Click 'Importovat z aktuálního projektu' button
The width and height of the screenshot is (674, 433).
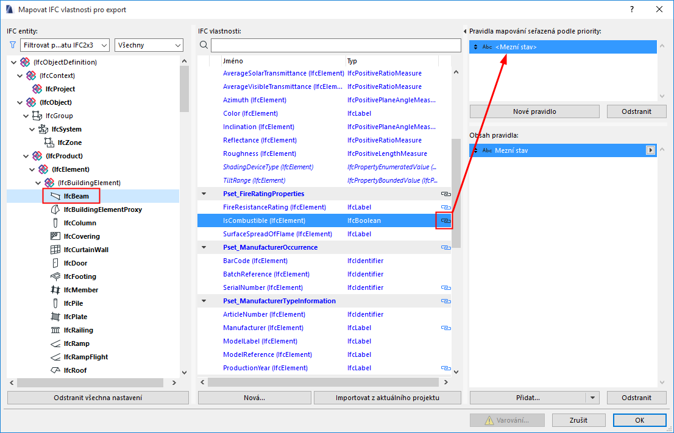coord(388,398)
